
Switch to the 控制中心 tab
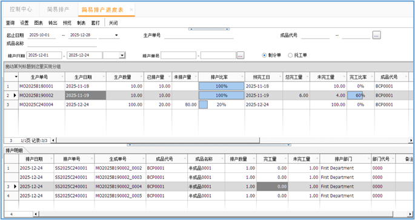click(21, 10)
